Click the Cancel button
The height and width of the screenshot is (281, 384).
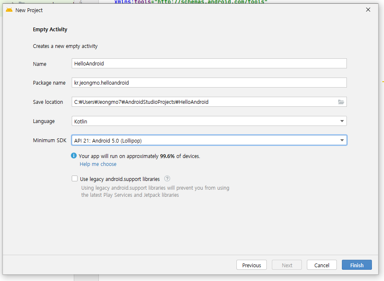tap(322, 265)
